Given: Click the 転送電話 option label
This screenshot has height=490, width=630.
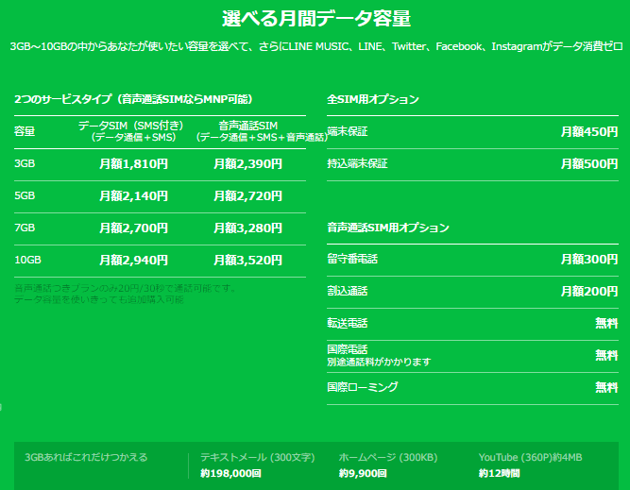Looking at the screenshot, I should (x=348, y=323).
